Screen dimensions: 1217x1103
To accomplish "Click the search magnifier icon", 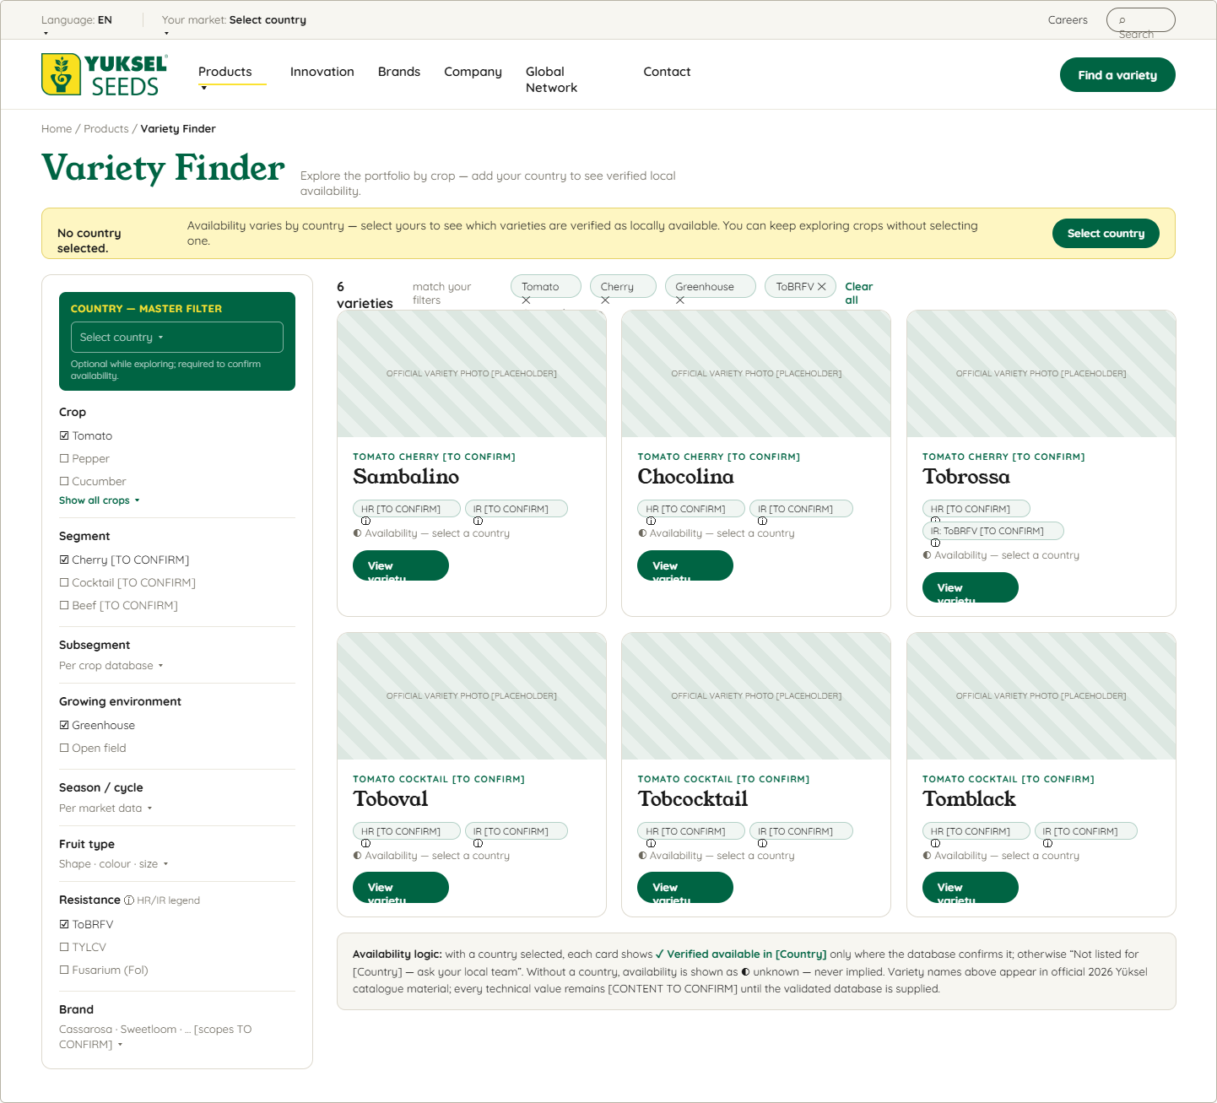I will 1122,20.
